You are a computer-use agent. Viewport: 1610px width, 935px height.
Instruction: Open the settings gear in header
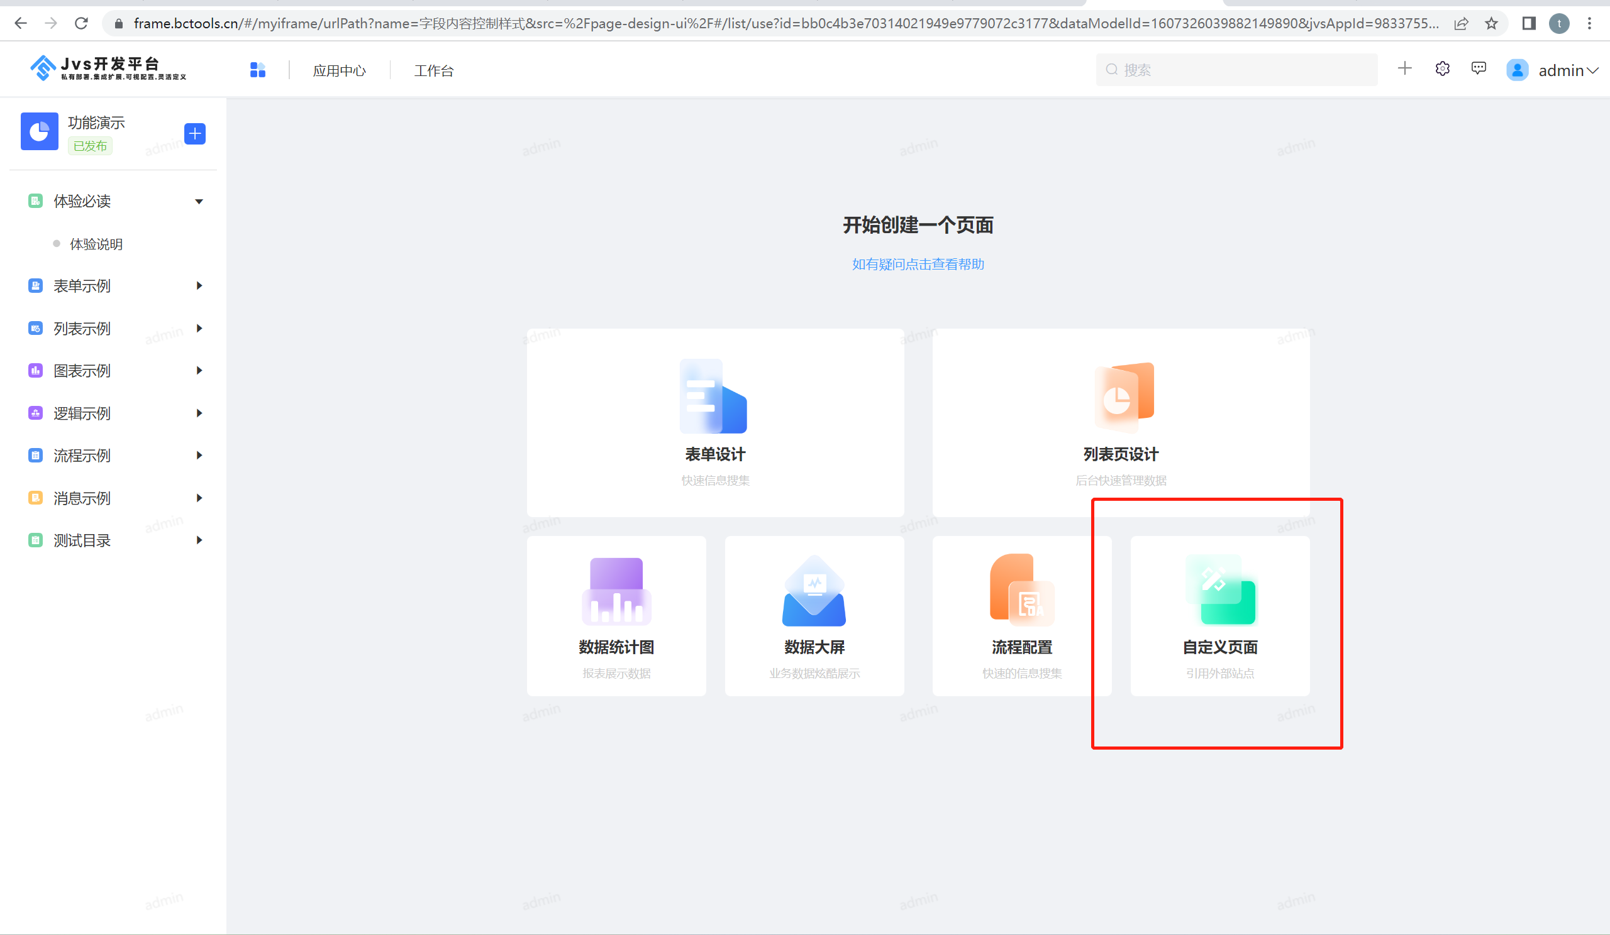[1442, 69]
